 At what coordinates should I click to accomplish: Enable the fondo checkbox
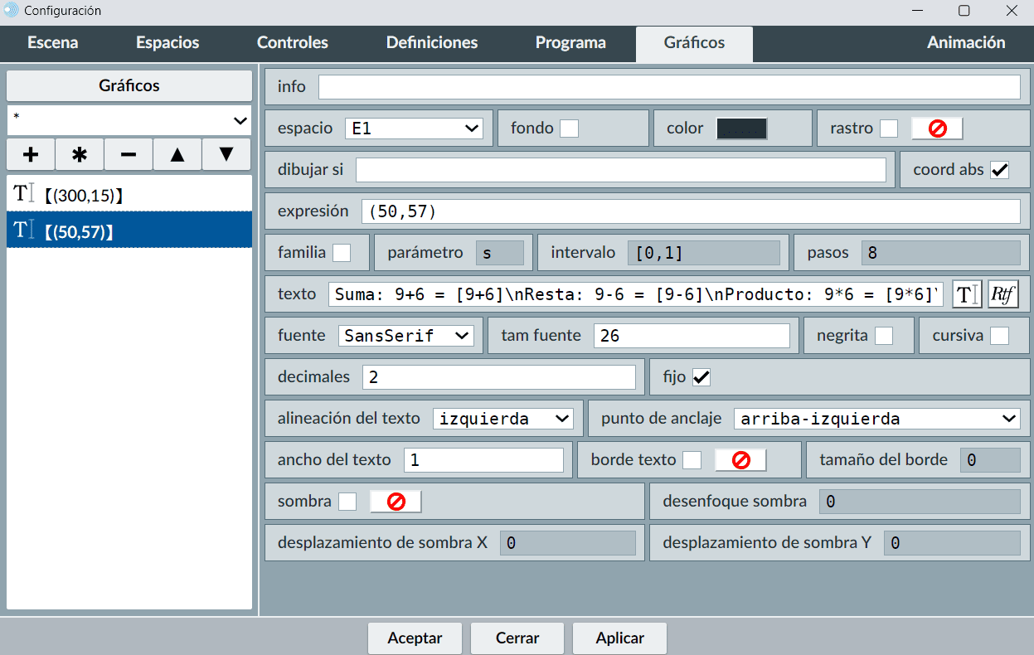[569, 129]
